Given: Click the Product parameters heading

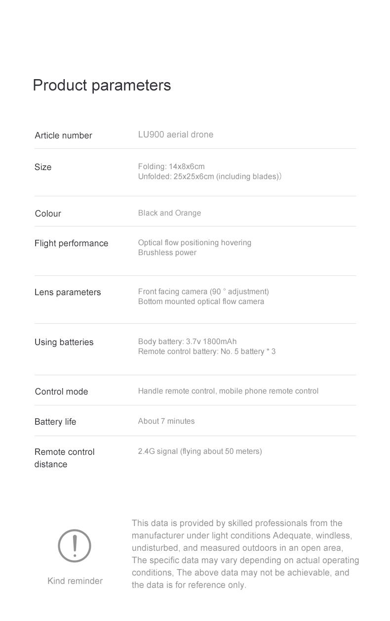Looking at the screenshot, I should click(x=102, y=85).
